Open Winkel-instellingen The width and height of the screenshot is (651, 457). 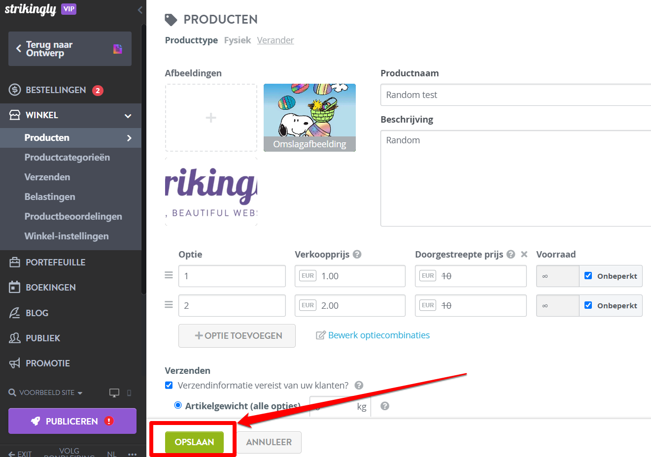[x=67, y=236]
